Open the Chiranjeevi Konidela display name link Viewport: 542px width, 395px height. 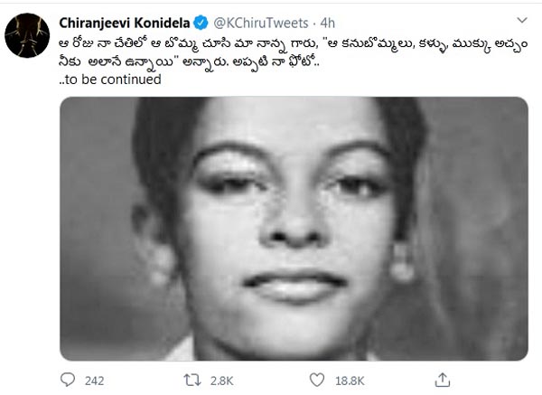click(x=125, y=23)
